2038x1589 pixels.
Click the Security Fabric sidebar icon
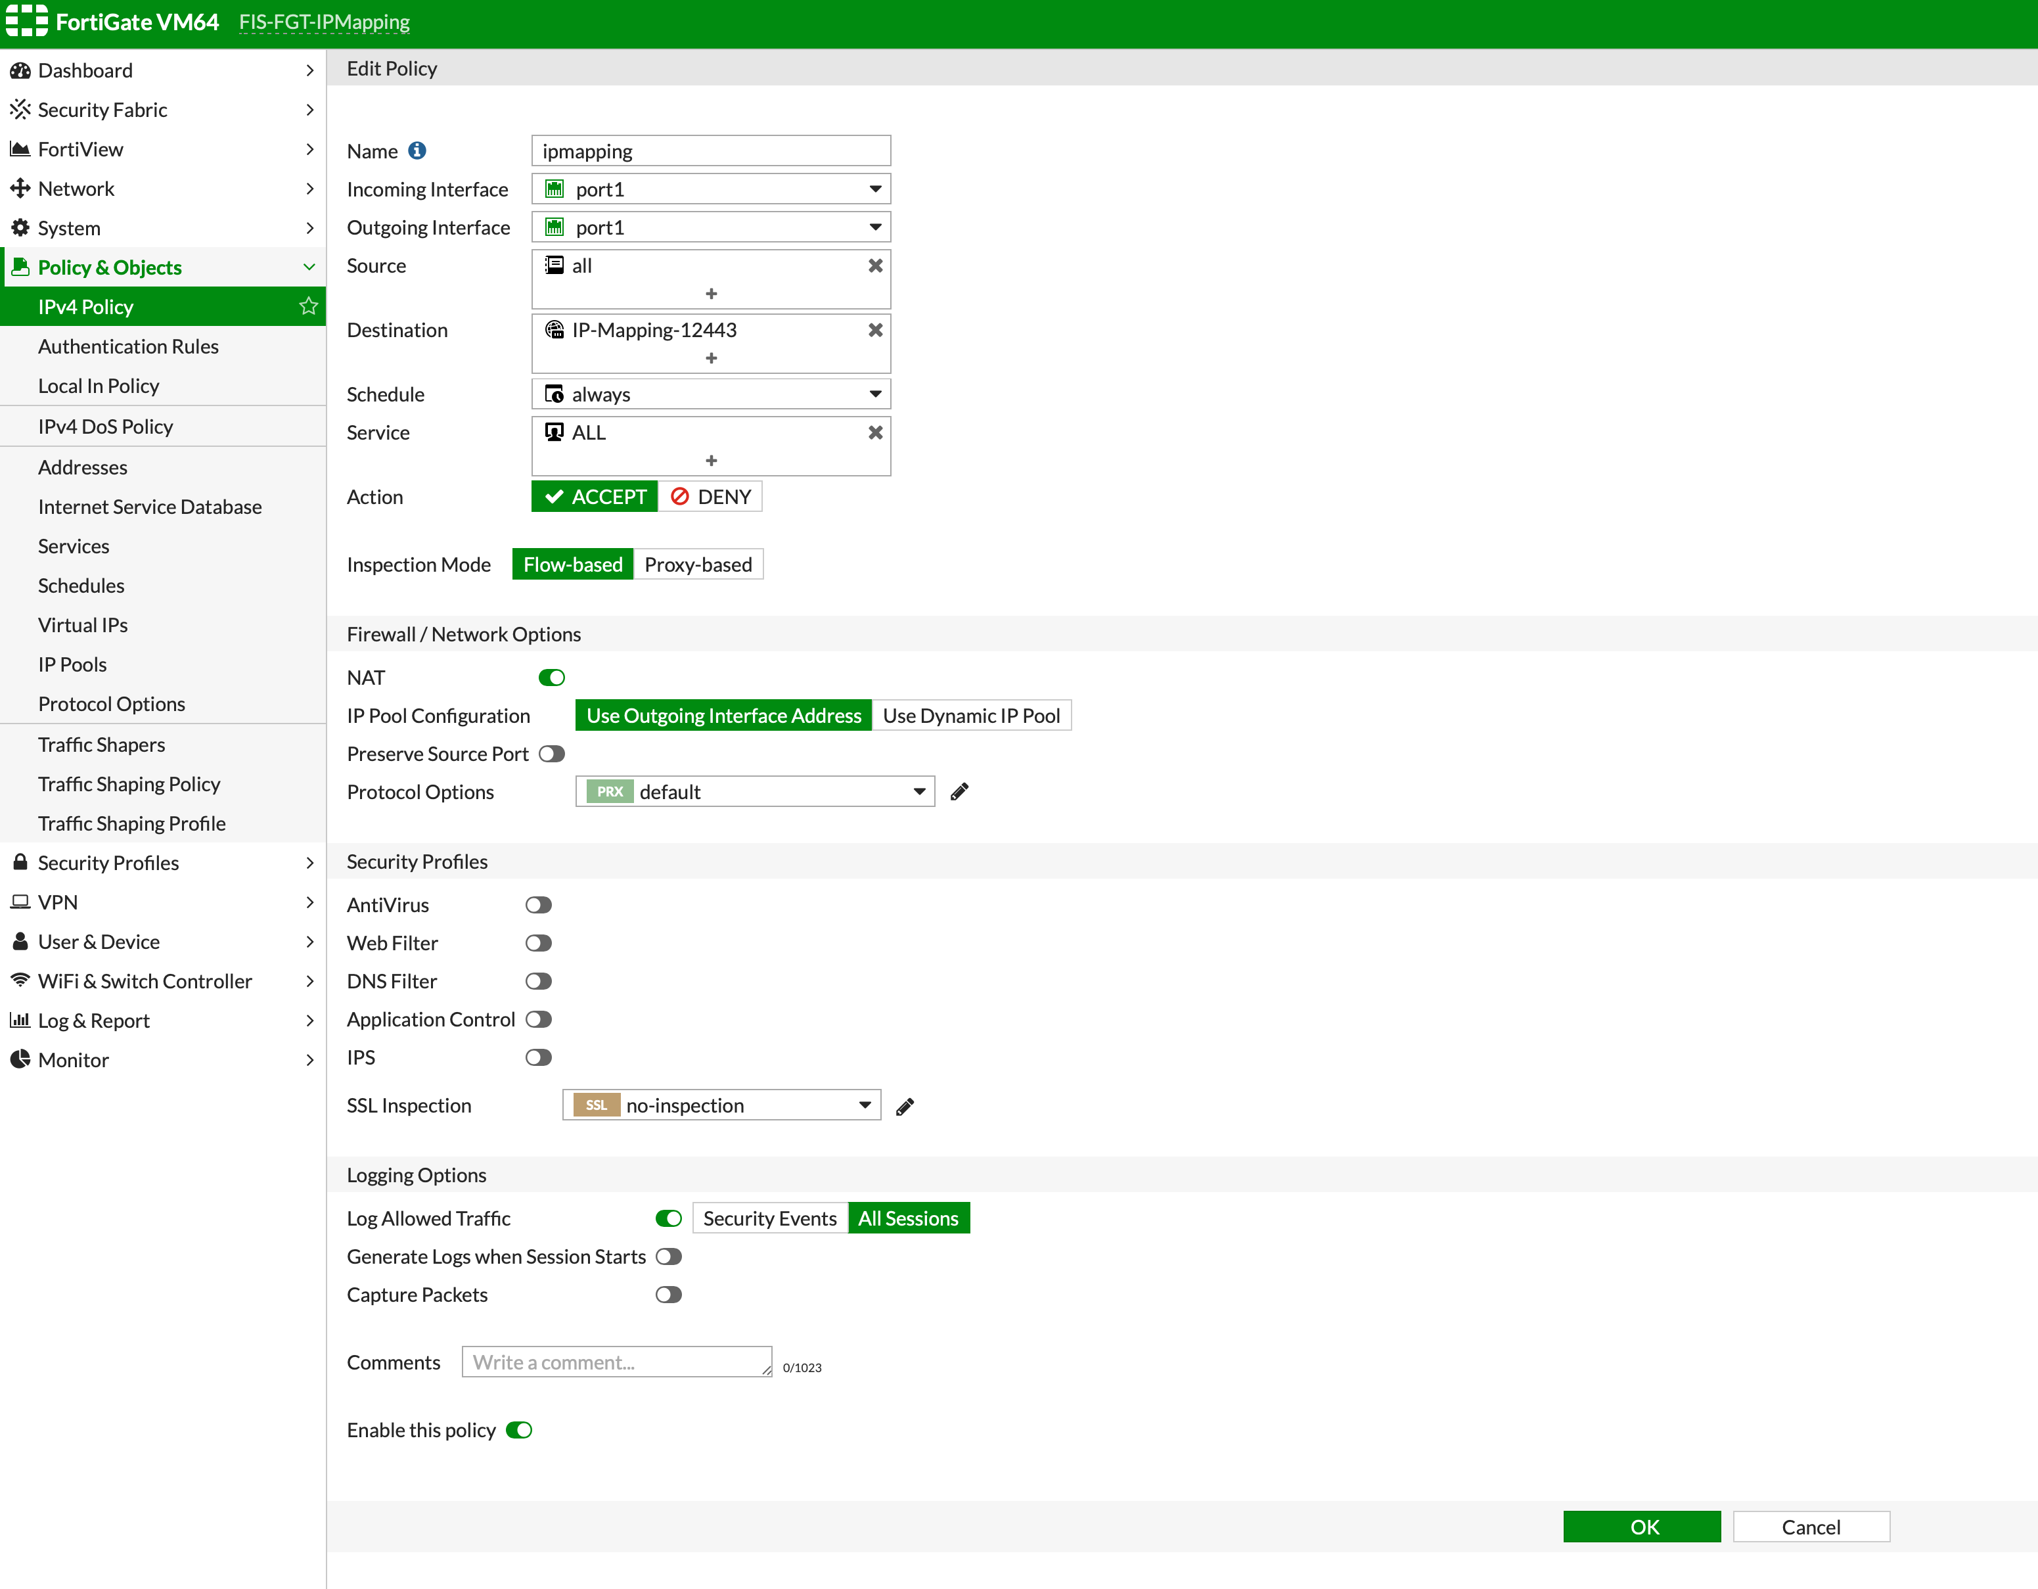click(22, 109)
